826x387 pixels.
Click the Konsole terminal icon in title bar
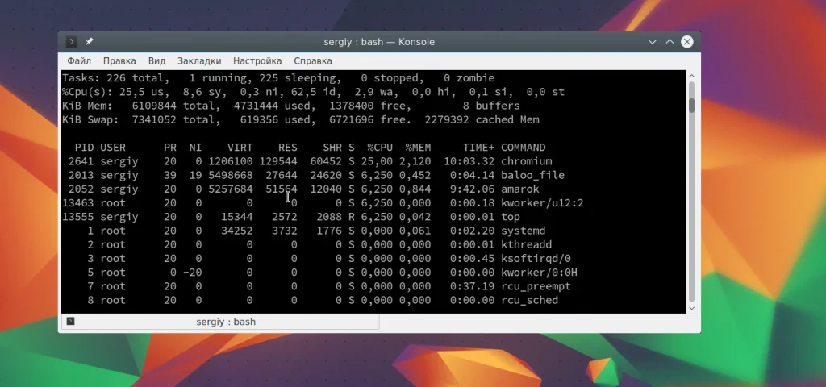(72, 42)
